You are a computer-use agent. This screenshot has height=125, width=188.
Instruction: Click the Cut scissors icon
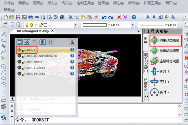point(70,17)
